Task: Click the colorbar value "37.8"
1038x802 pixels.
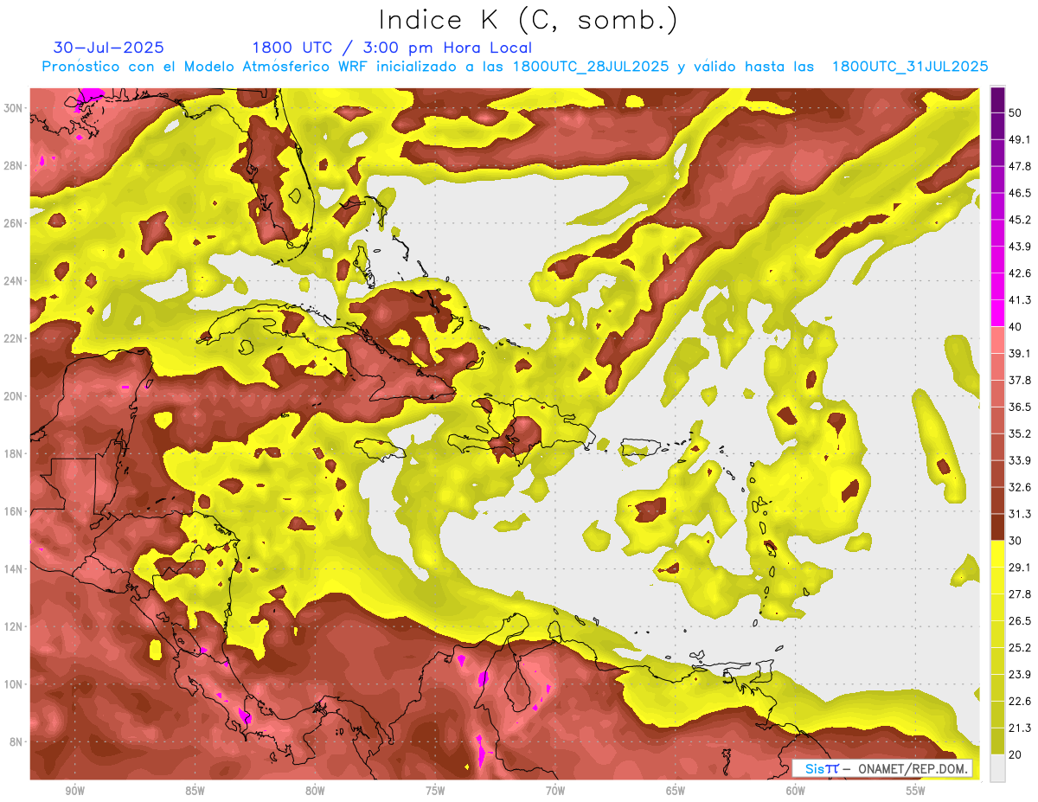Action: pyautogui.click(x=1020, y=380)
